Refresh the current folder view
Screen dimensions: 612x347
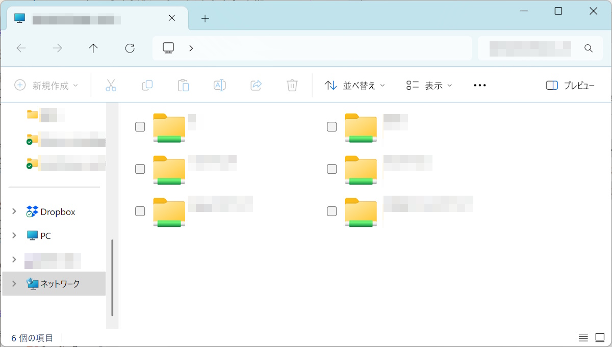pos(130,48)
